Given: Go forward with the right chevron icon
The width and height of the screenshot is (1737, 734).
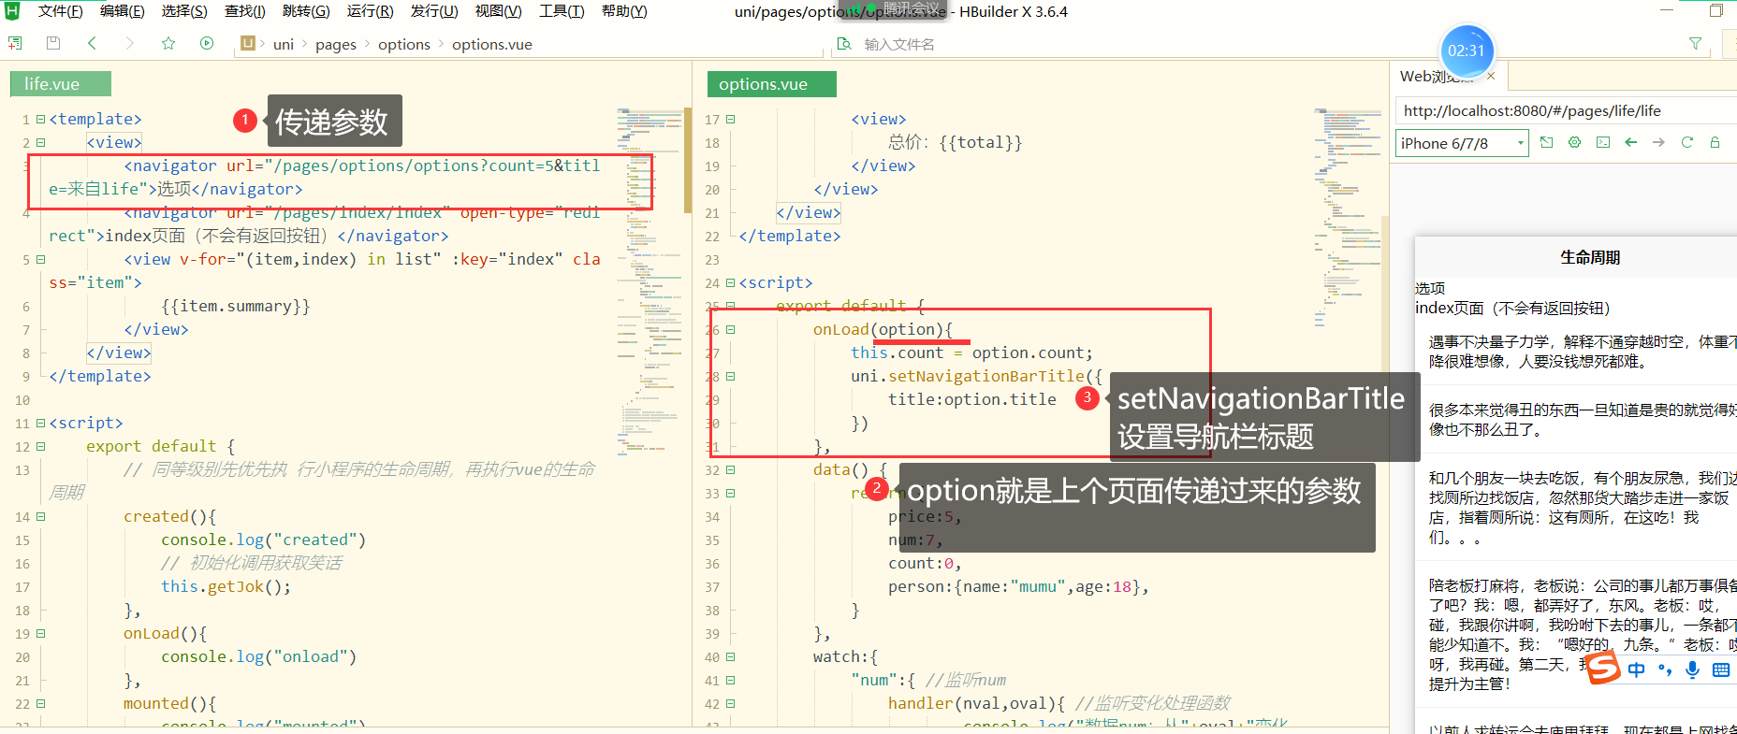Looking at the screenshot, I should (130, 43).
